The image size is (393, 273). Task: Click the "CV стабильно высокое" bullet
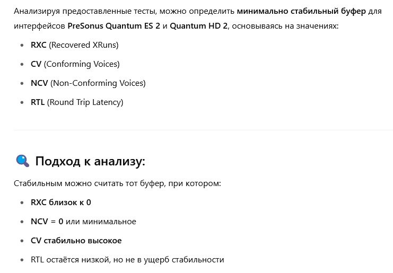pyautogui.click(x=76, y=241)
